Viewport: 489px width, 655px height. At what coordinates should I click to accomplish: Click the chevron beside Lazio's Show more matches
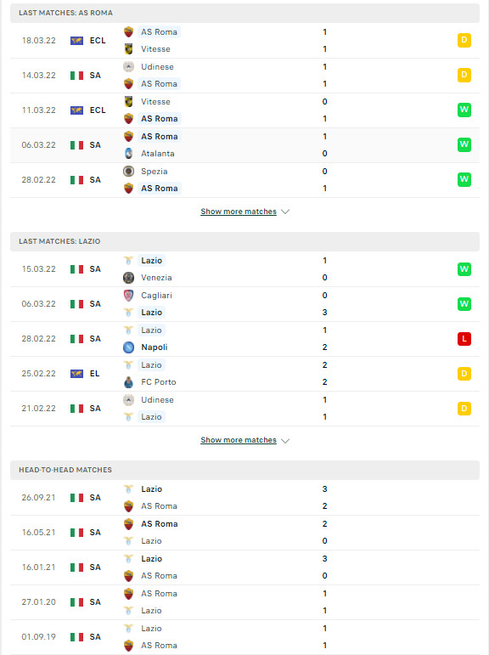pyautogui.click(x=285, y=441)
